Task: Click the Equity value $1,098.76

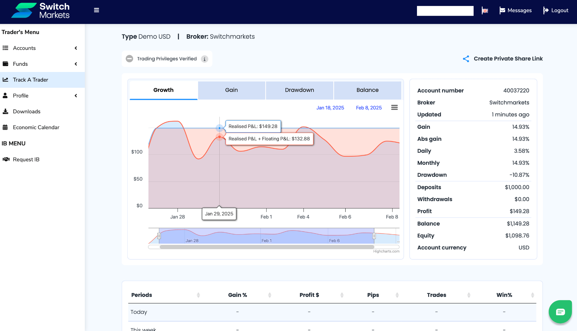Action: [517, 236]
